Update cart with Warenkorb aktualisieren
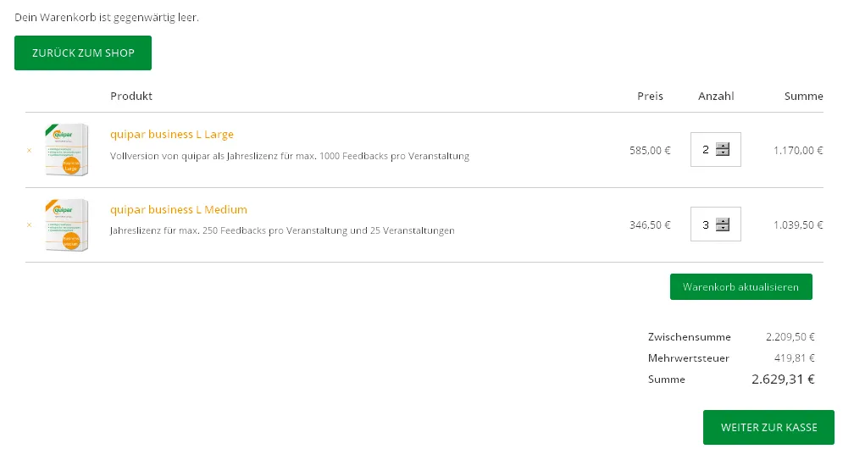This screenshot has width=854, height=471. click(x=740, y=287)
